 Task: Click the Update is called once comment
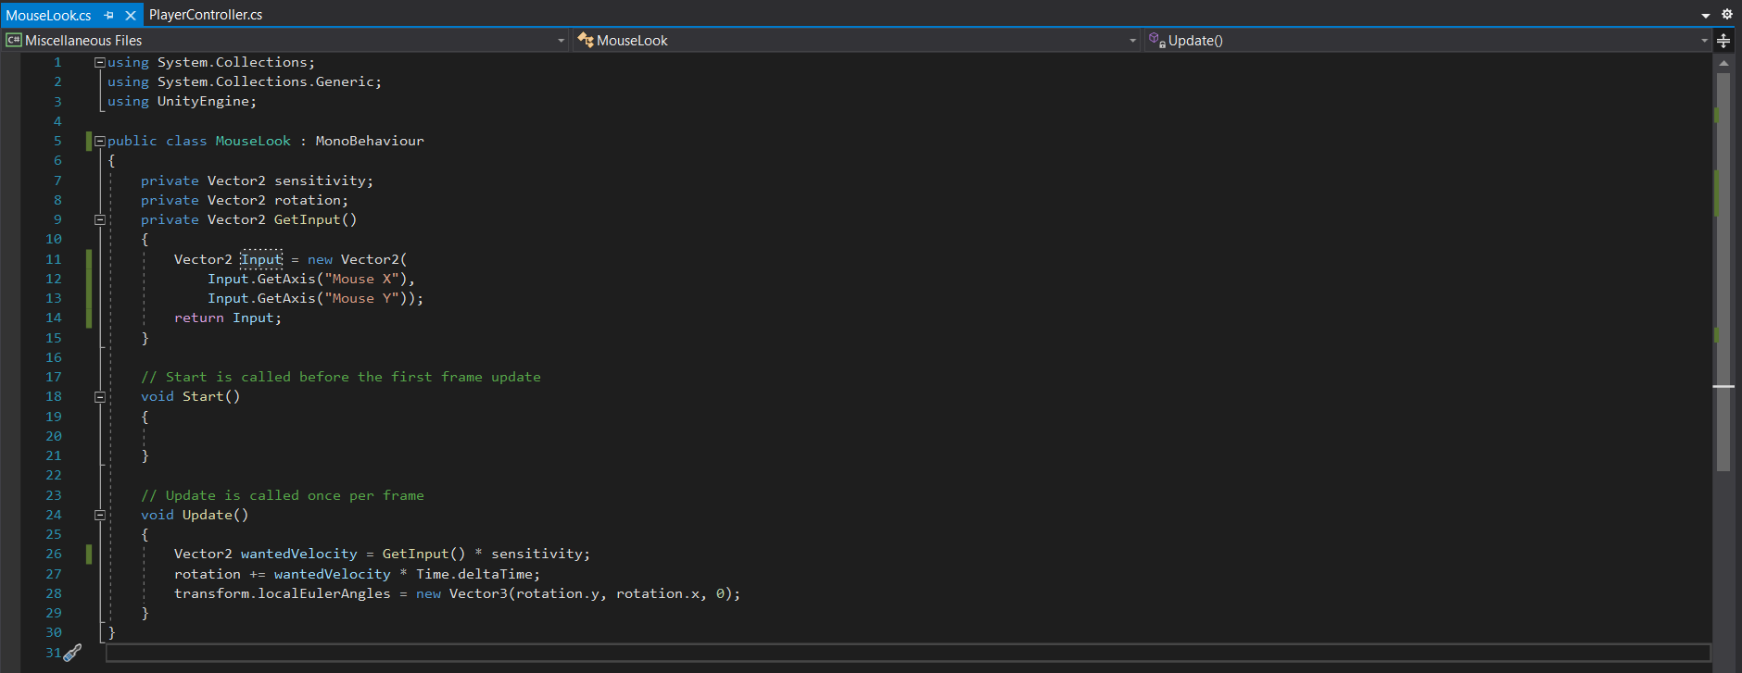pyautogui.click(x=283, y=495)
